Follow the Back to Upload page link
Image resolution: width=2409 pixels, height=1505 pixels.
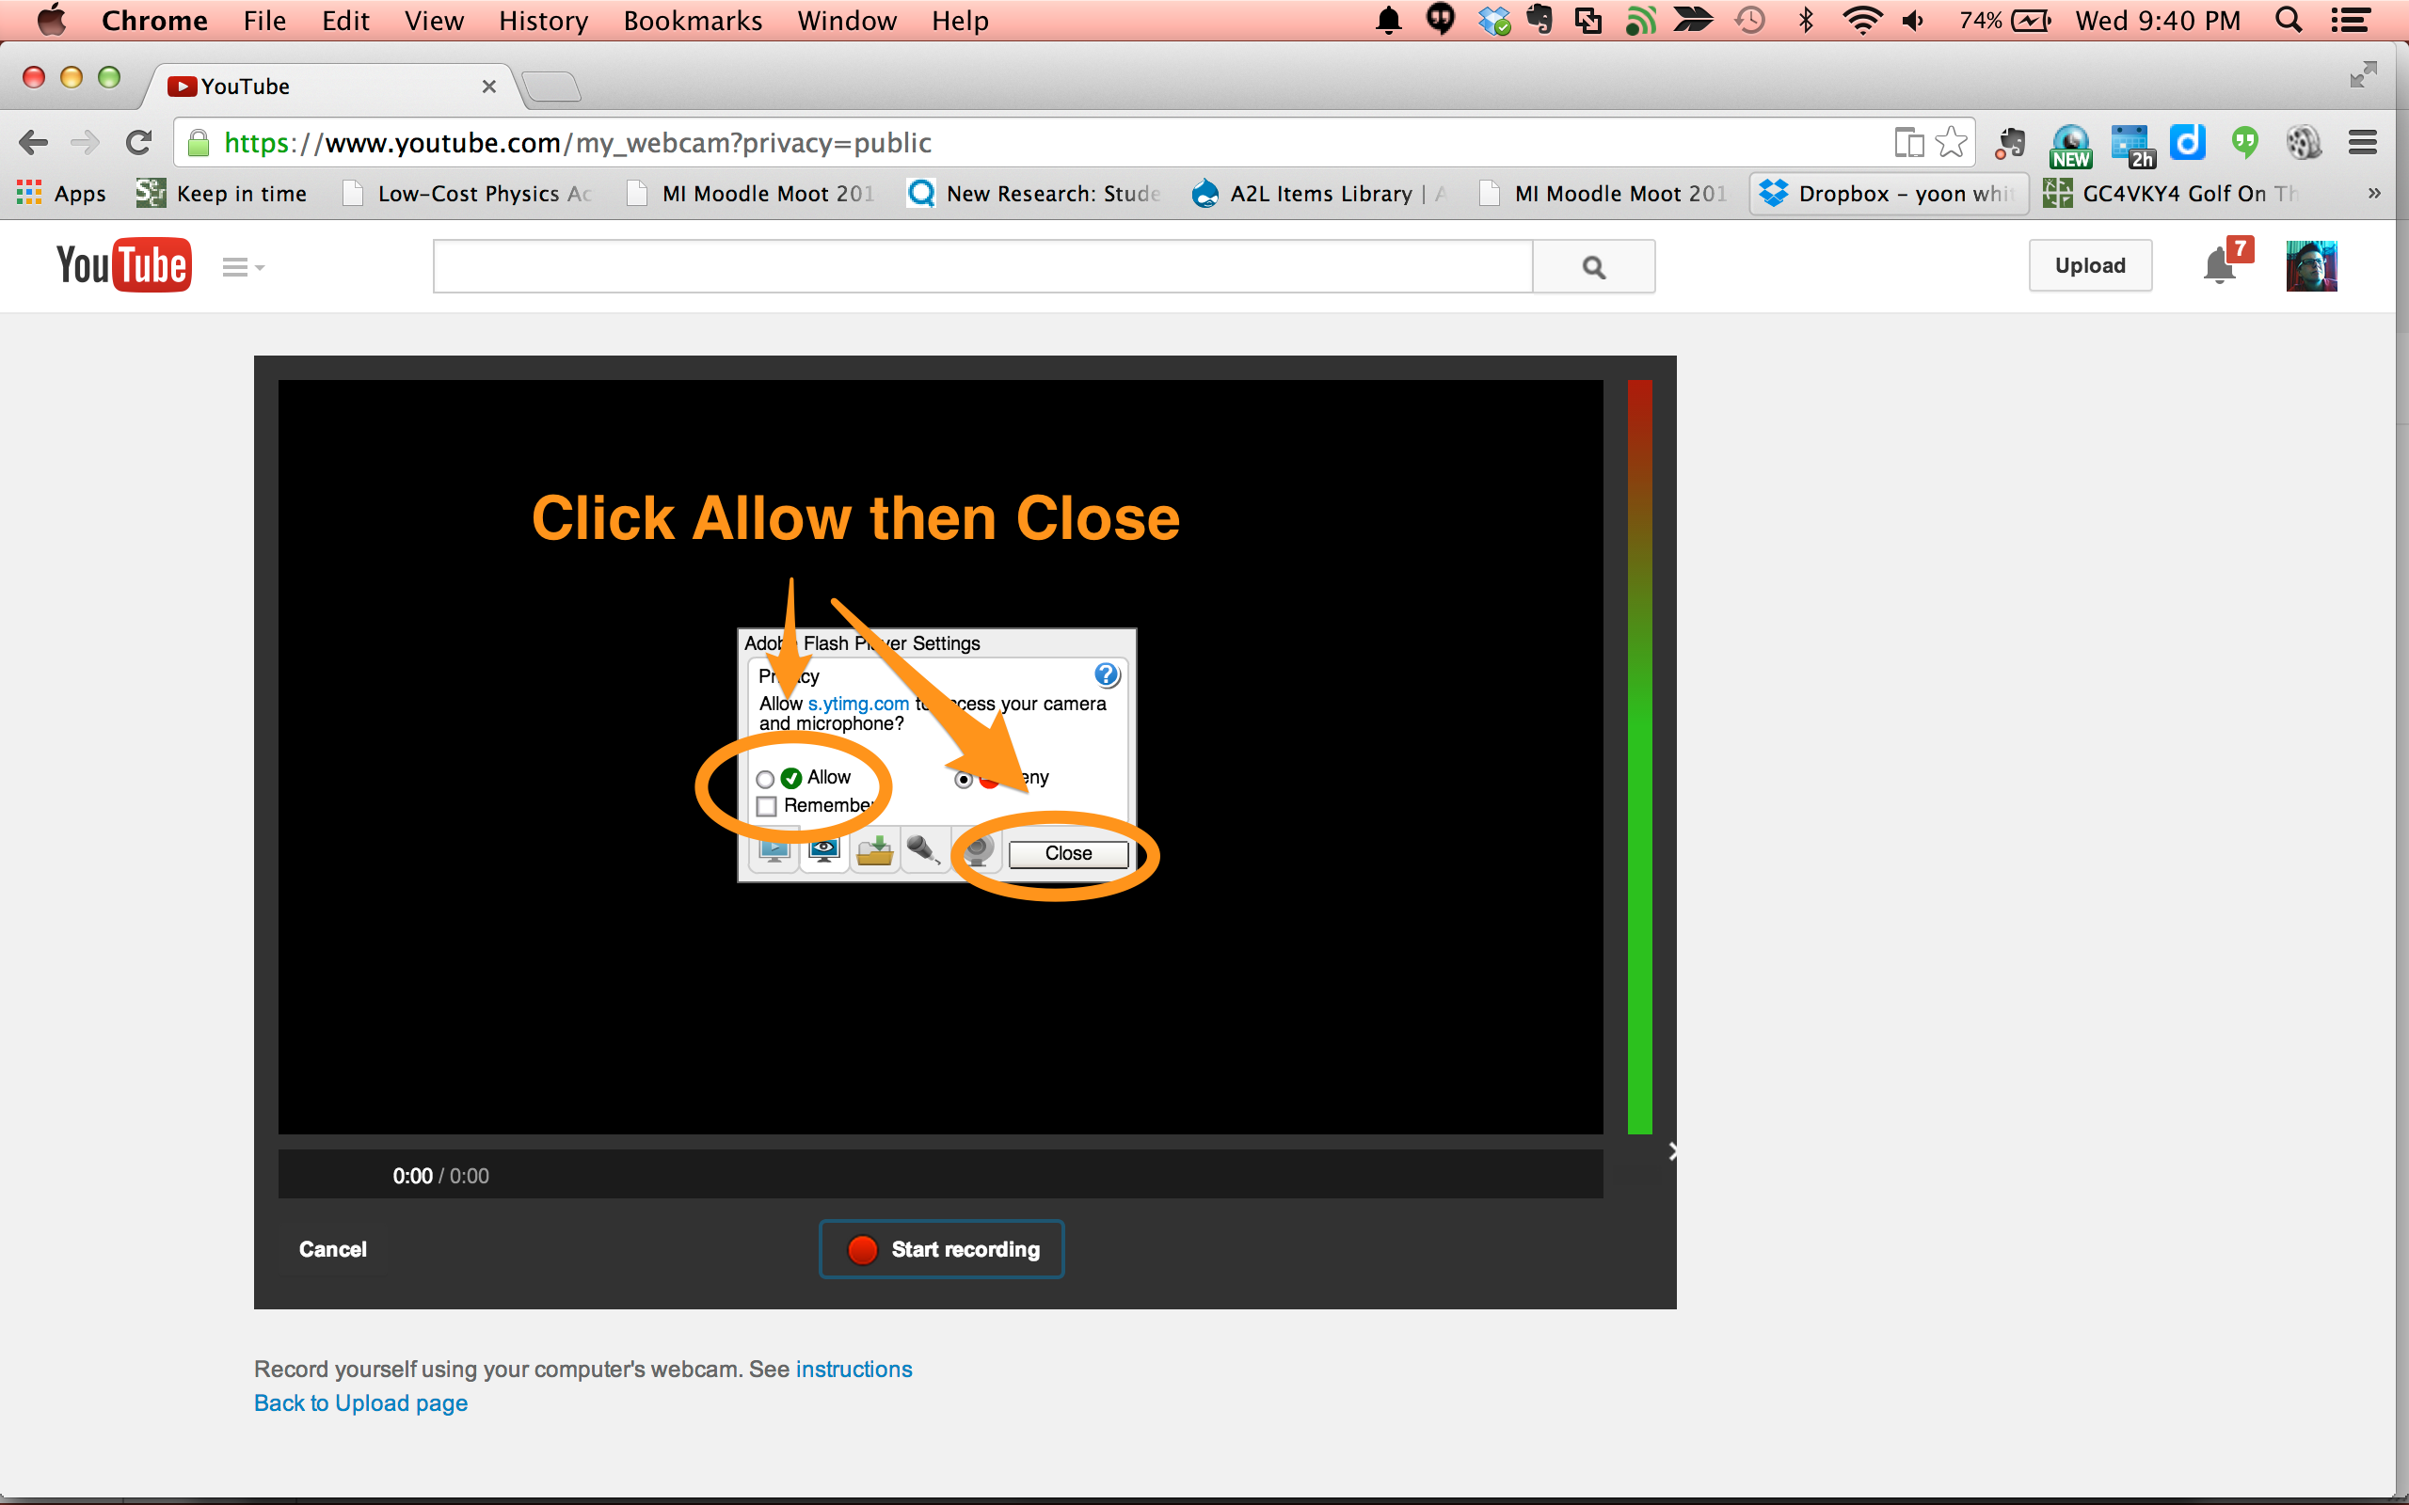(360, 1402)
